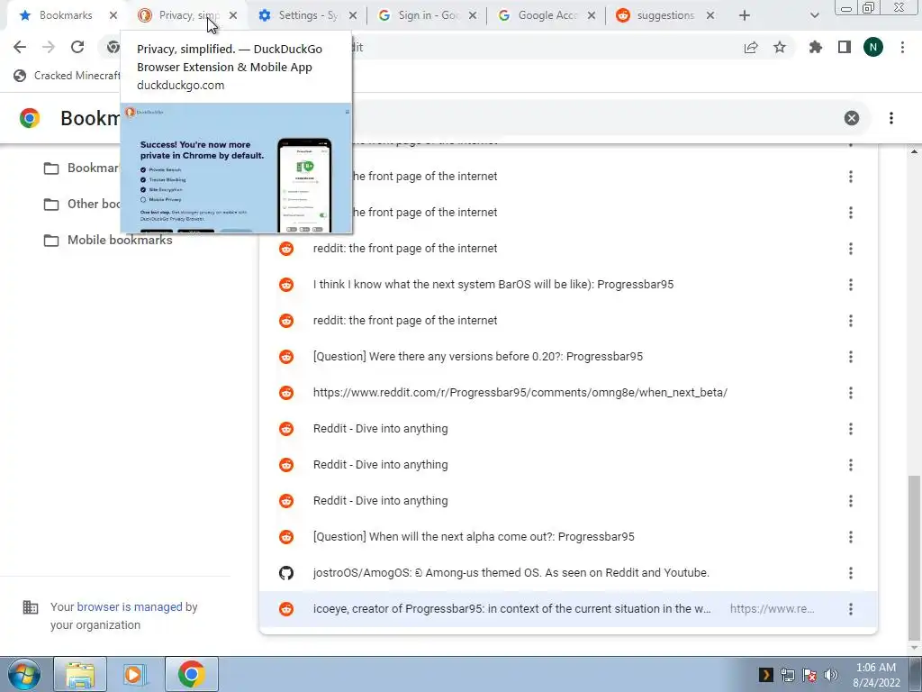Switch to the suggestions Reddit tab
Screen dimensions: 922x692
(x=664, y=15)
